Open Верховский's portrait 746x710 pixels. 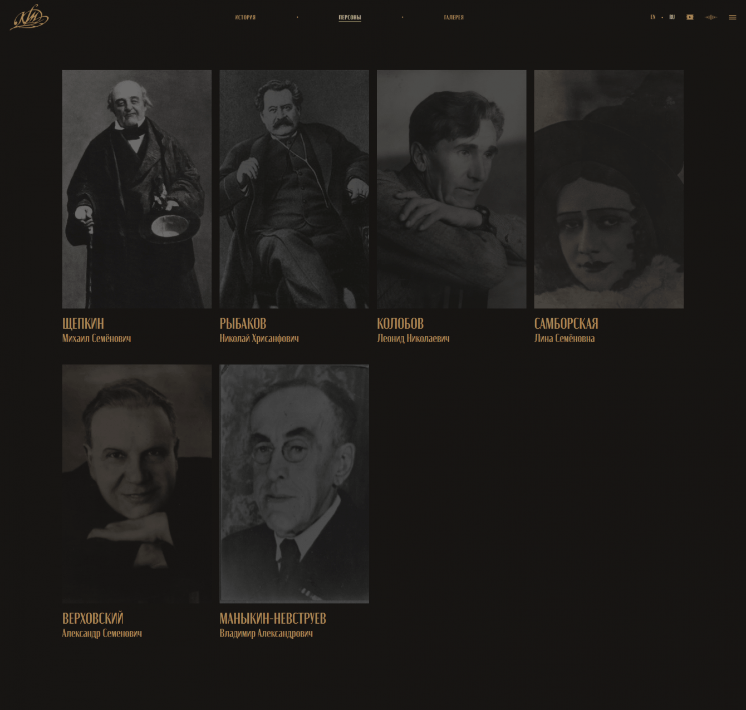pyautogui.click(x=137, y=484)
